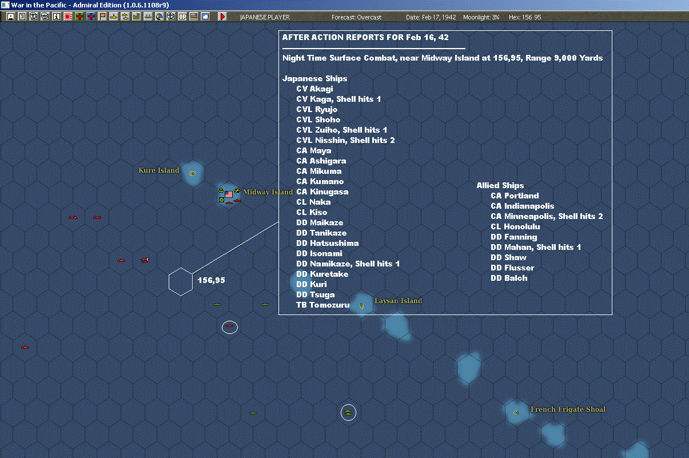Click 'CL Naka' in the ship list
Viewport: 689px width, 458px height.
pos(313,202)
